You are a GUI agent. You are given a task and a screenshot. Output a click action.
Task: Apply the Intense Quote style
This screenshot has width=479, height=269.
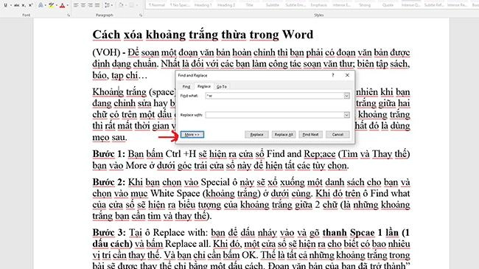tap(411, 5)
